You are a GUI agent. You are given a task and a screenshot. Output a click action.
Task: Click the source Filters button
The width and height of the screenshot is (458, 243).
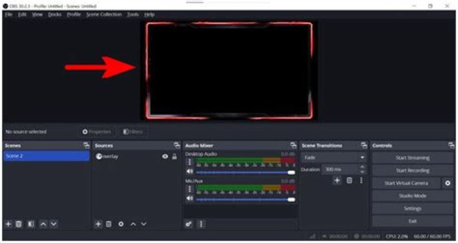coord(133,132)
